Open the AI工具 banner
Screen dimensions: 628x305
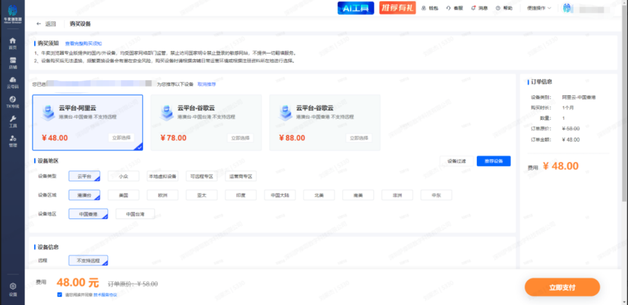(x=356, y=8)
